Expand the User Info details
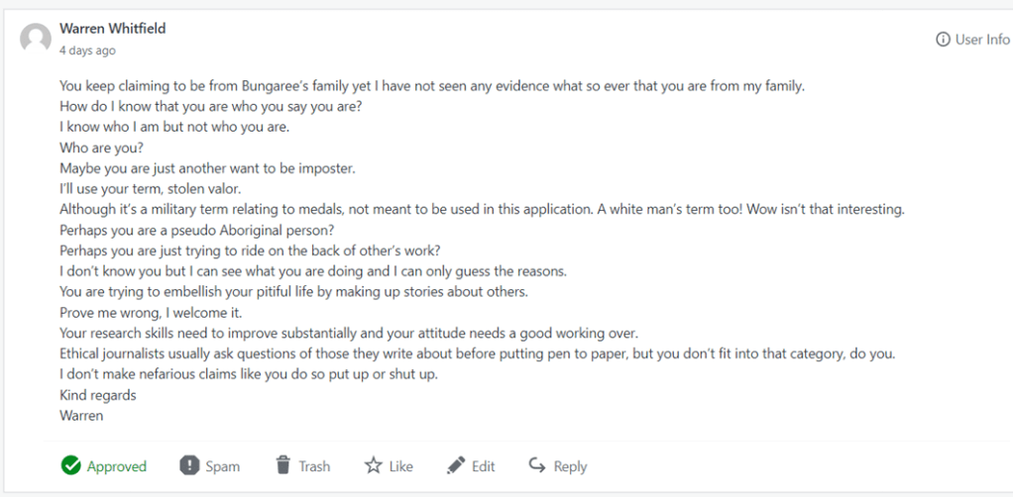Image resolution: width=1013 pixels, height=497 pixels. pos(981,40)
